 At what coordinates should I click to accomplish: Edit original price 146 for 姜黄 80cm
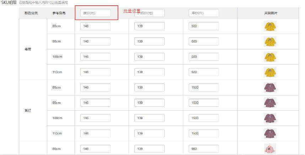point(95,26)
